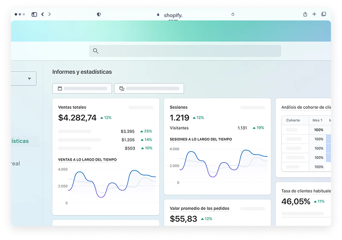Viewport: 342px width, 240px height.
Task: Click the 14% increase indicator
Action: 146,140
